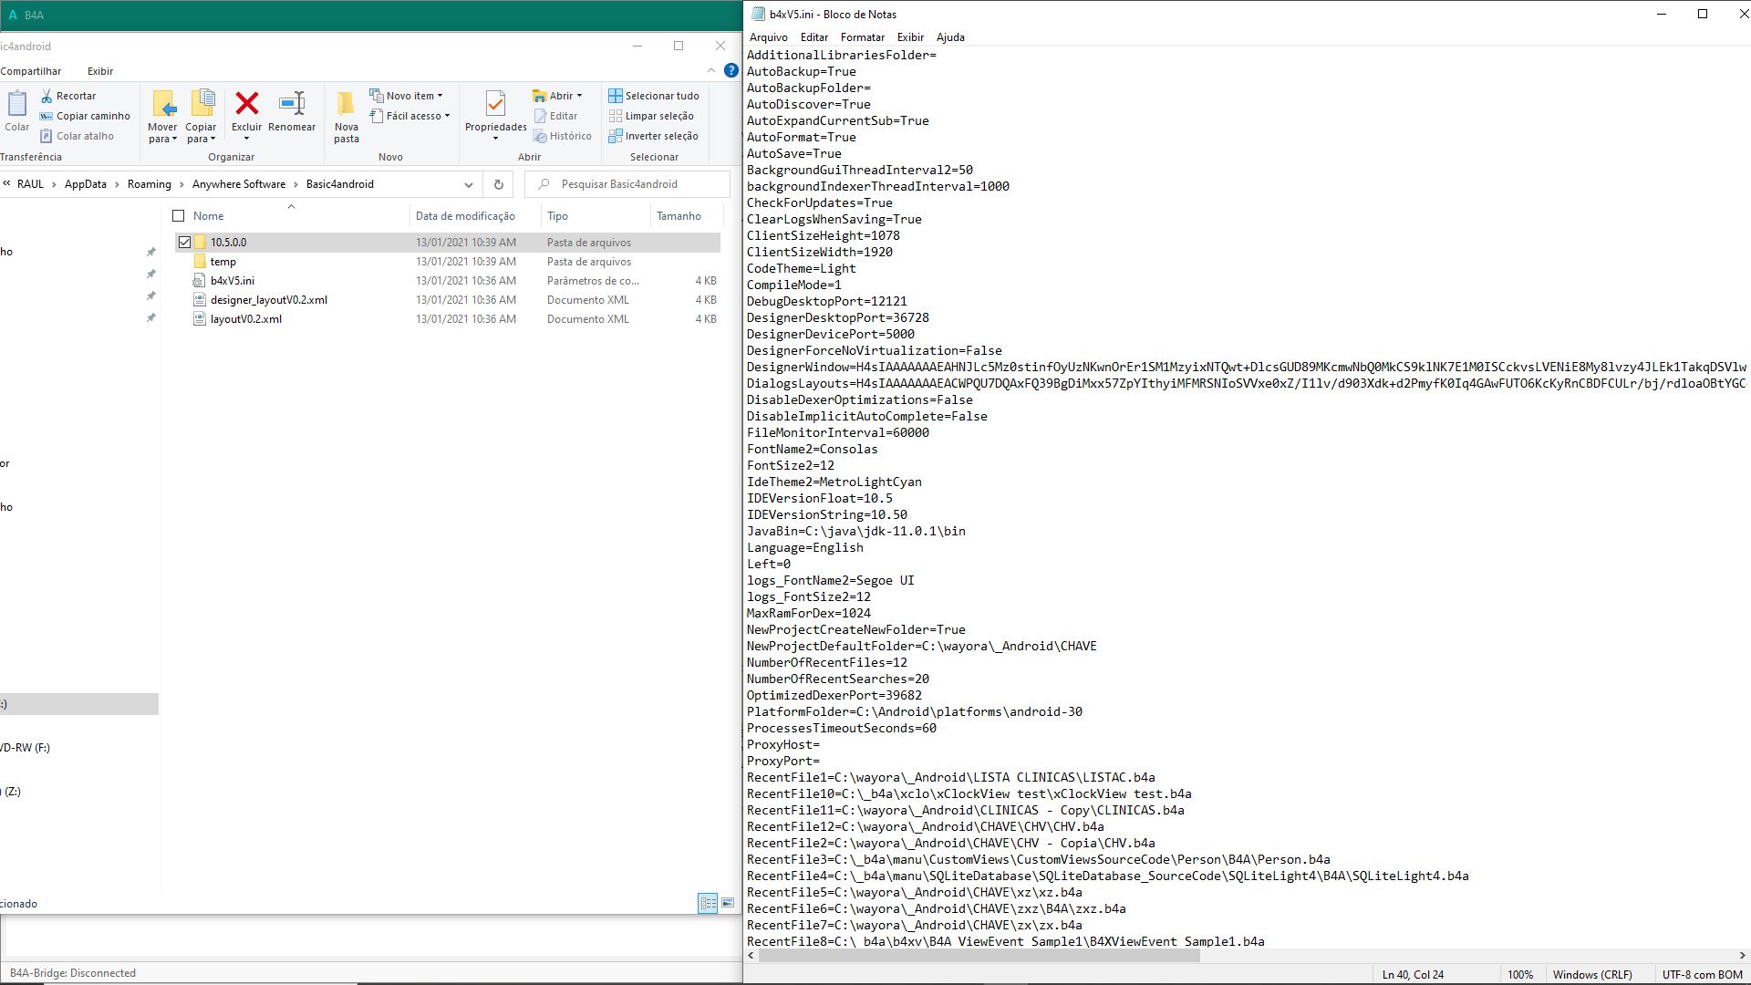
Task: Open the Formatar menu in Notepad
Action: coord(862,37)
